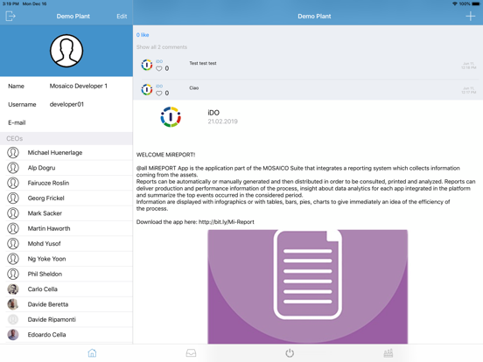The width and height of the screenshot is (483, 362).
Task: Click the Ng Yoke Yoon name
Action: pos(46,259)
